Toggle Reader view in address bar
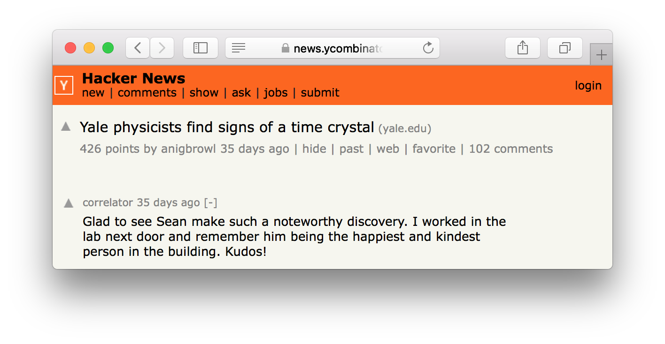Image resolution: width=665 pixels, height=344 pixels. click(x=239, y=48)
